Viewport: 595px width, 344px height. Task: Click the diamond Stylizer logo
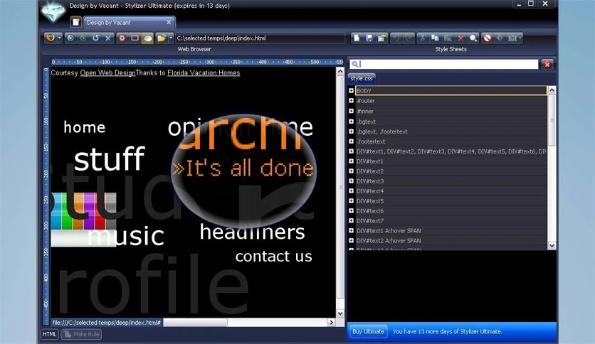53,11
